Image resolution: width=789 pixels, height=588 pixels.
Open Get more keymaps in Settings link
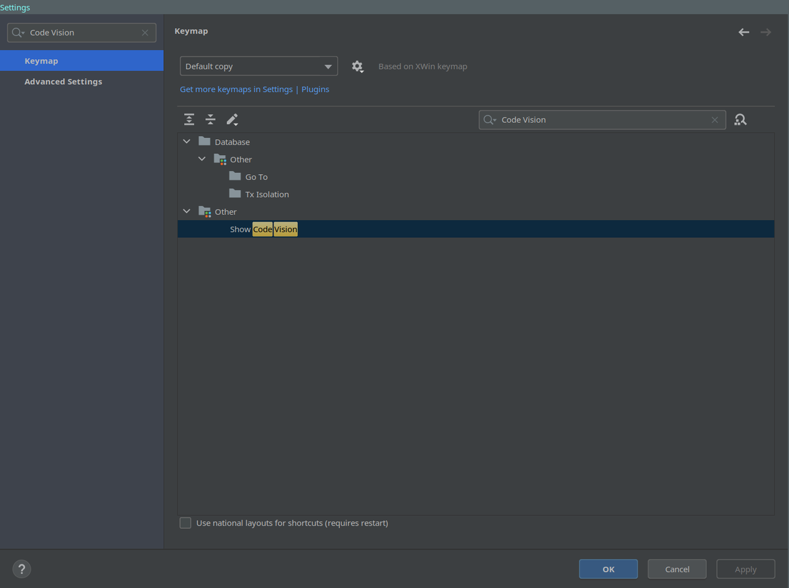236,89
